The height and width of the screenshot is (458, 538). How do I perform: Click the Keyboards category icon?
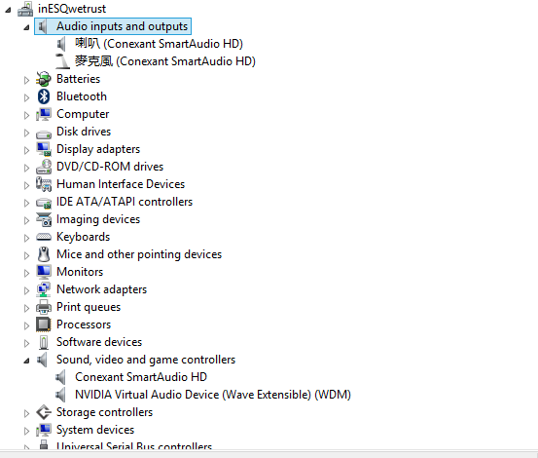pos(44,237)
